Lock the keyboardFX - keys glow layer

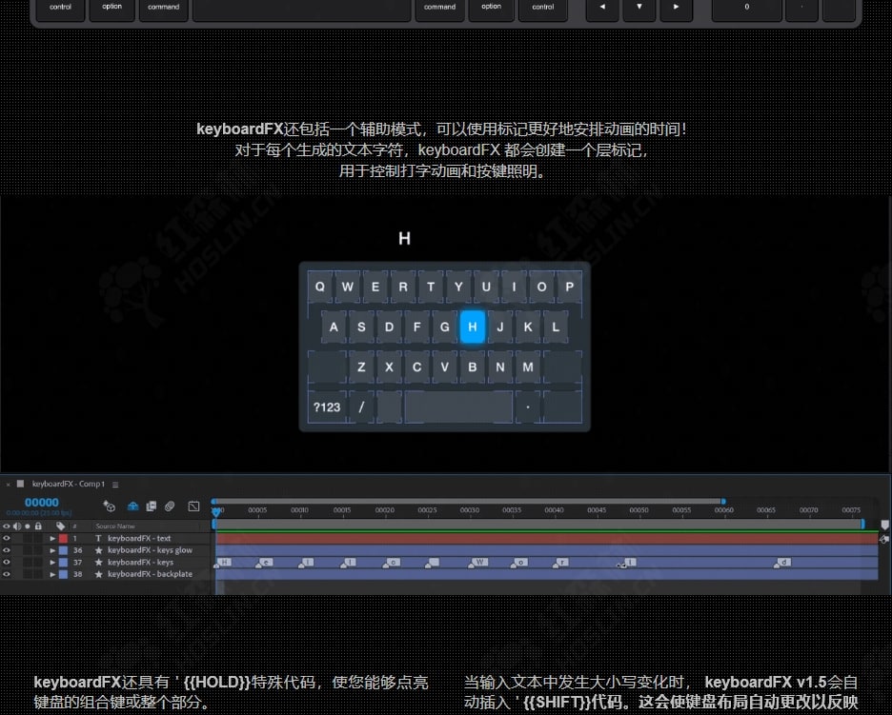tap(38, 550)
